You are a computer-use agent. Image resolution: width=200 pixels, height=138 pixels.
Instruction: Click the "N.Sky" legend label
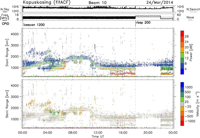click(5, 9)
